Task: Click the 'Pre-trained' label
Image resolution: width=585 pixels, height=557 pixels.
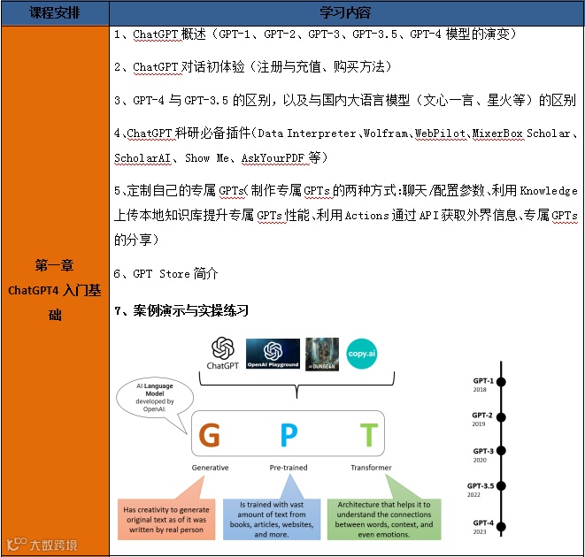Action: point(289,468)
